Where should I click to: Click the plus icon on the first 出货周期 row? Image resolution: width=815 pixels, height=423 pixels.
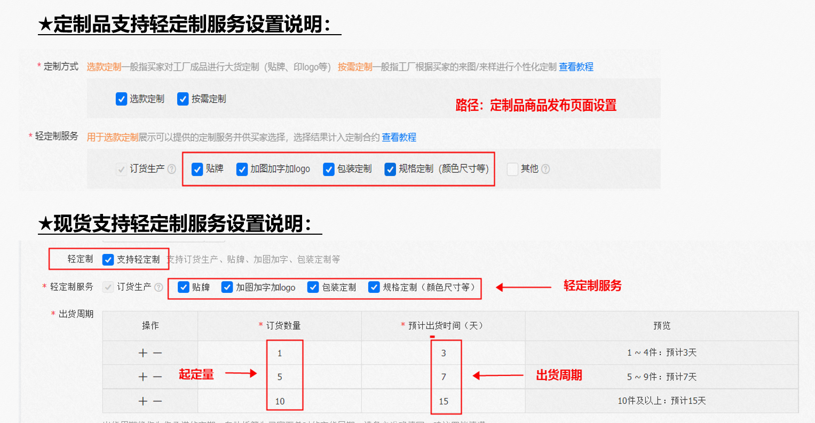pos(142,353)
